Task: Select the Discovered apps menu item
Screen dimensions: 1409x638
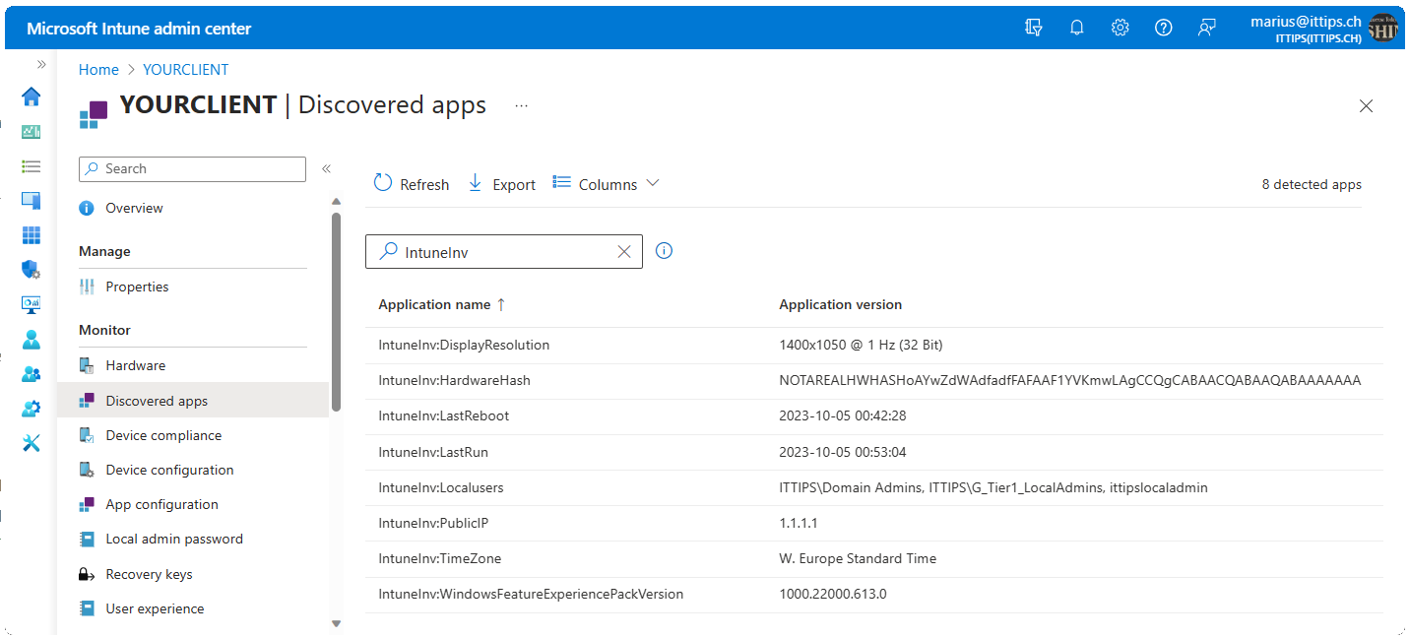Action: pyautogui.click(x=193, y=401)
